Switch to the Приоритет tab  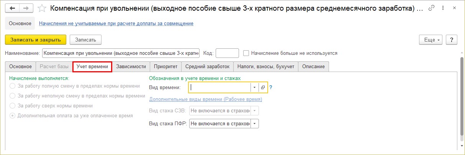[x=166, y=67]
